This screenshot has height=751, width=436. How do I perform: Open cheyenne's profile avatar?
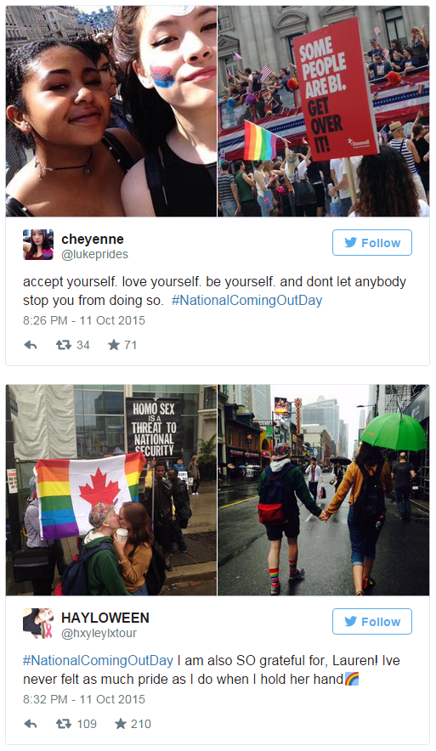coord(38,245)
